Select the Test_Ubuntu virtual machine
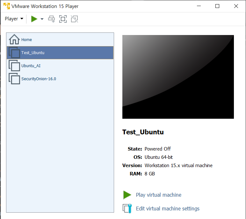 click(x=60, y=53)
